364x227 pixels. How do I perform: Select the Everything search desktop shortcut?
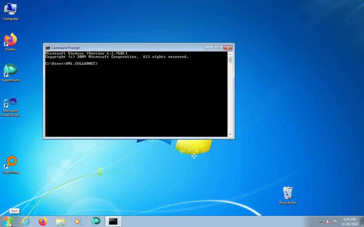click(x=11, y=165)
